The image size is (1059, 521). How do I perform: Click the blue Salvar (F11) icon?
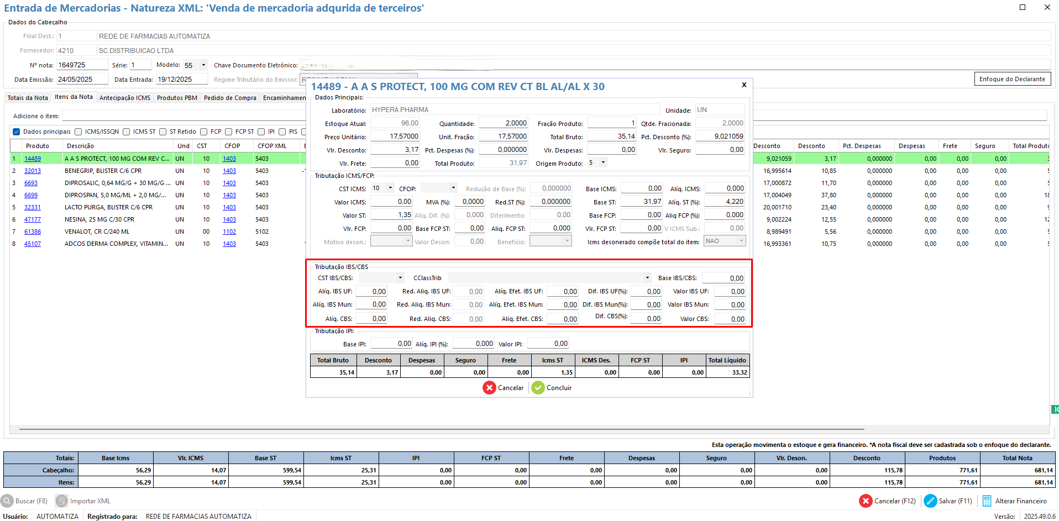click(930, 501)
